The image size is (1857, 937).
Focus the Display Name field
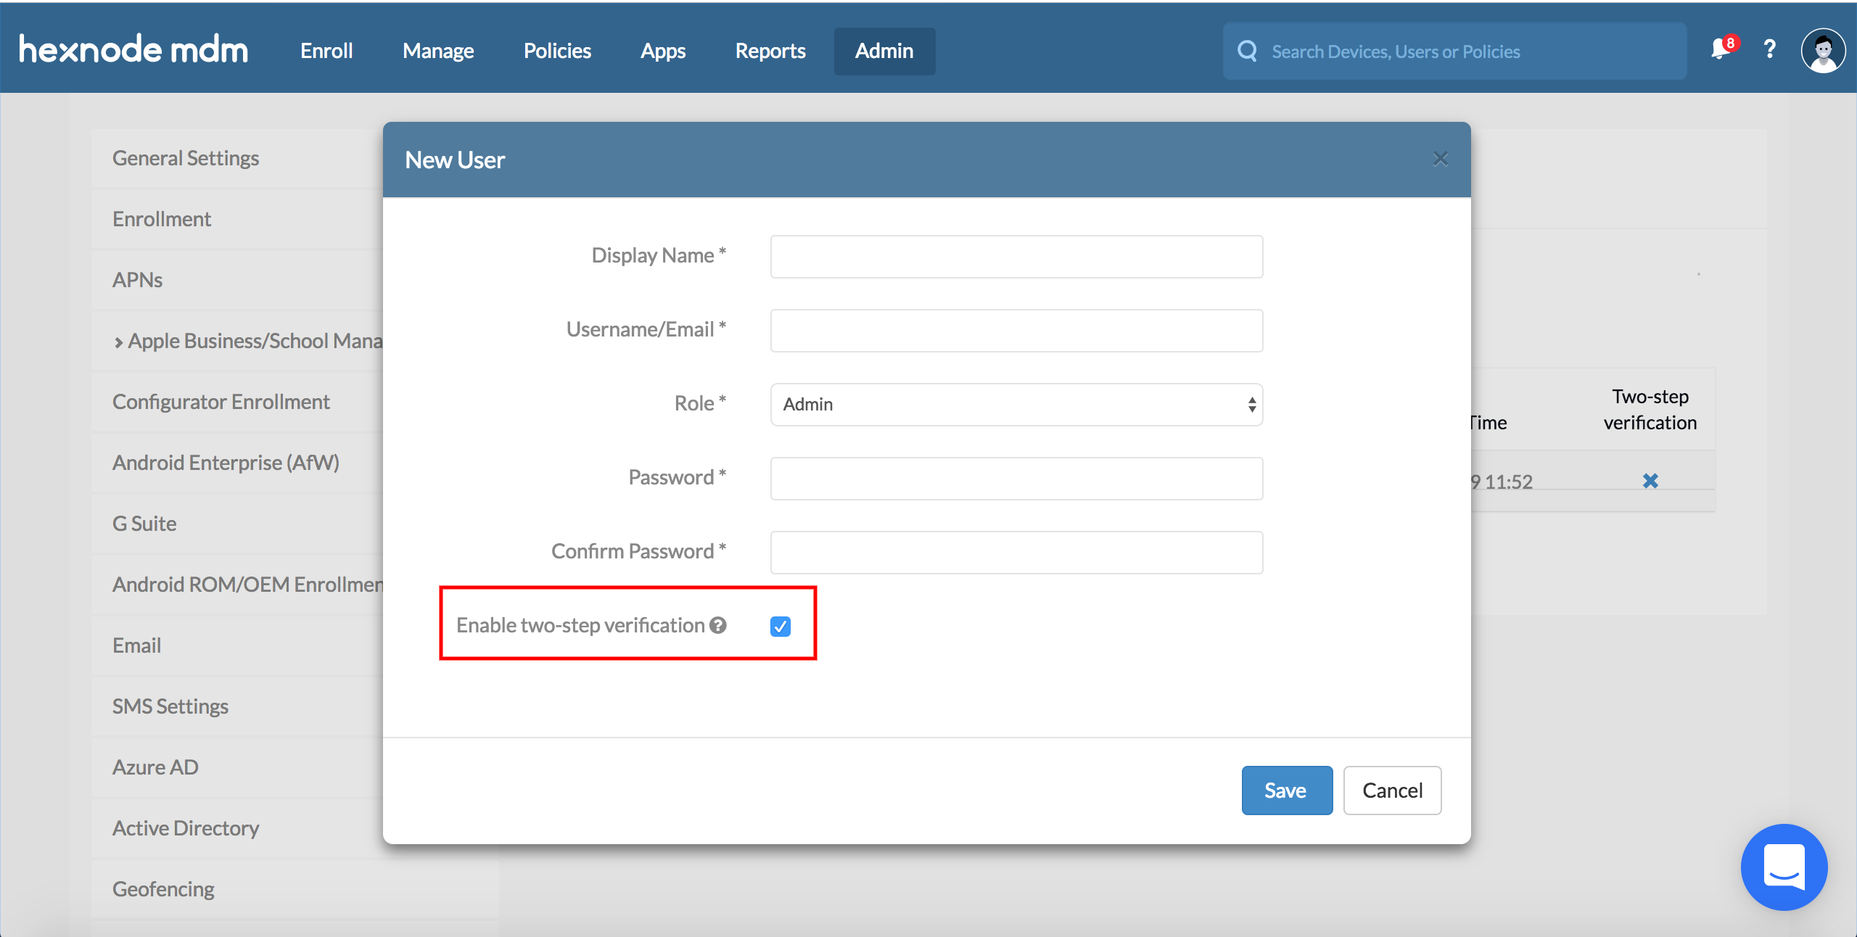coord(1016,256)
